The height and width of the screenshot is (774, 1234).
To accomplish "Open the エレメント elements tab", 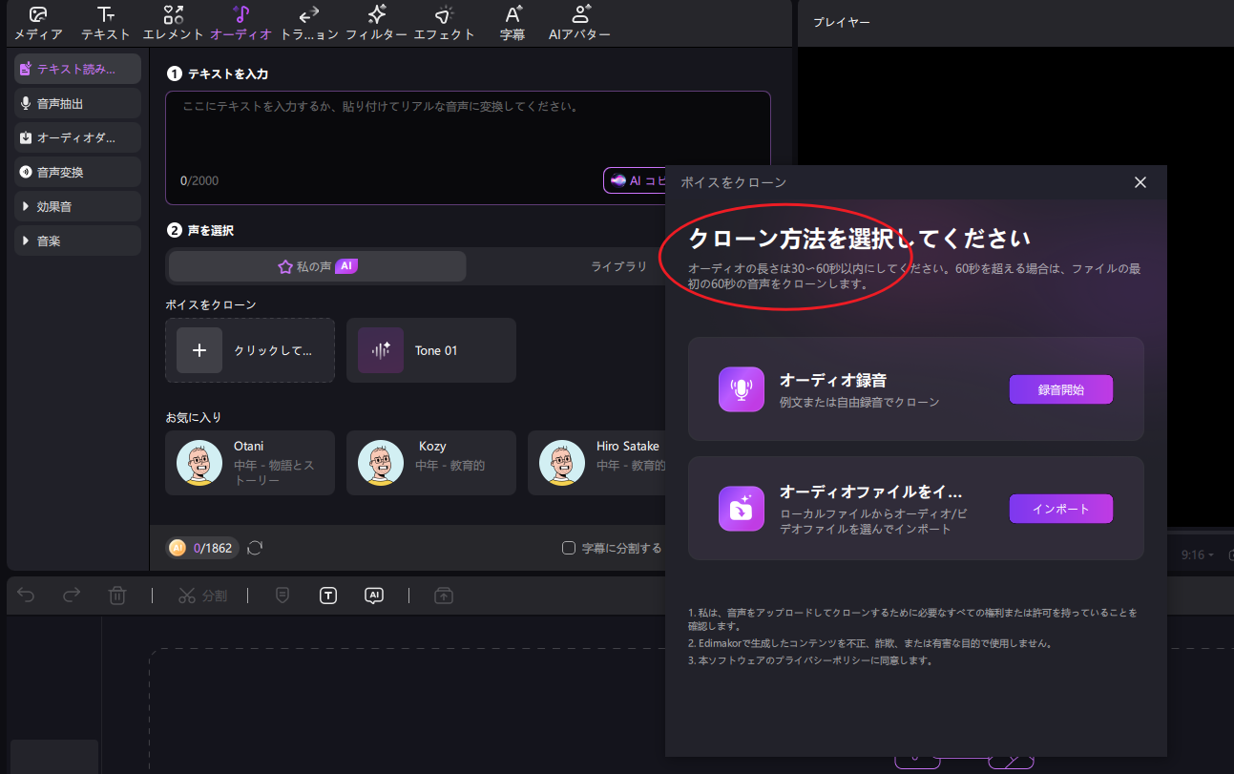I will tap(173, 24).
